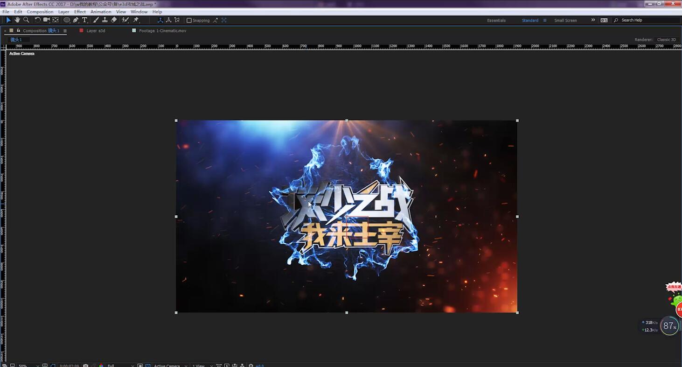
Task: Toggle the transparency grid
Action: pos(148,366)
